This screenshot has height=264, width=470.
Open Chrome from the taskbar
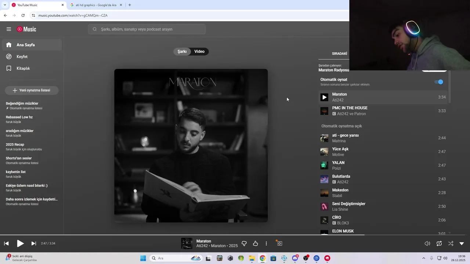(263, 258)
